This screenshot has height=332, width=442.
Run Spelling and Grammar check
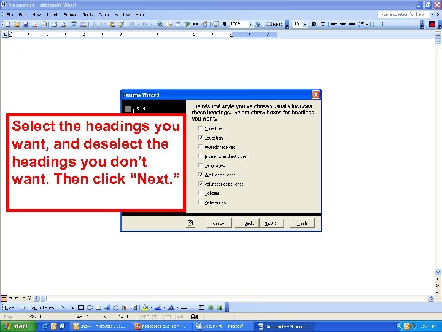point(74,24)
